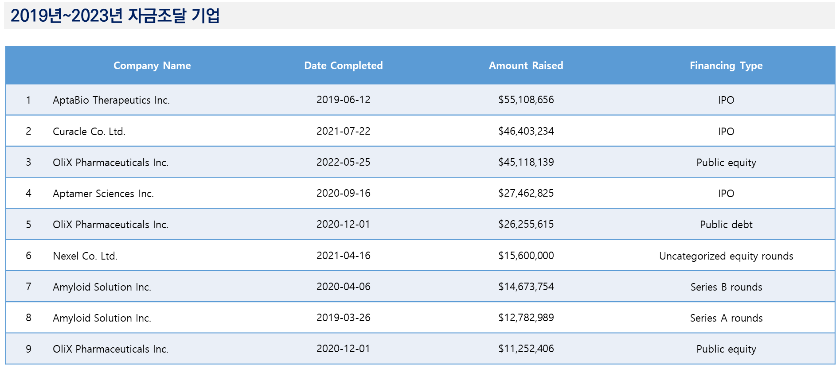
Task: Select 'Nexel Co. Ltd.' company cell
Action: 85,256
